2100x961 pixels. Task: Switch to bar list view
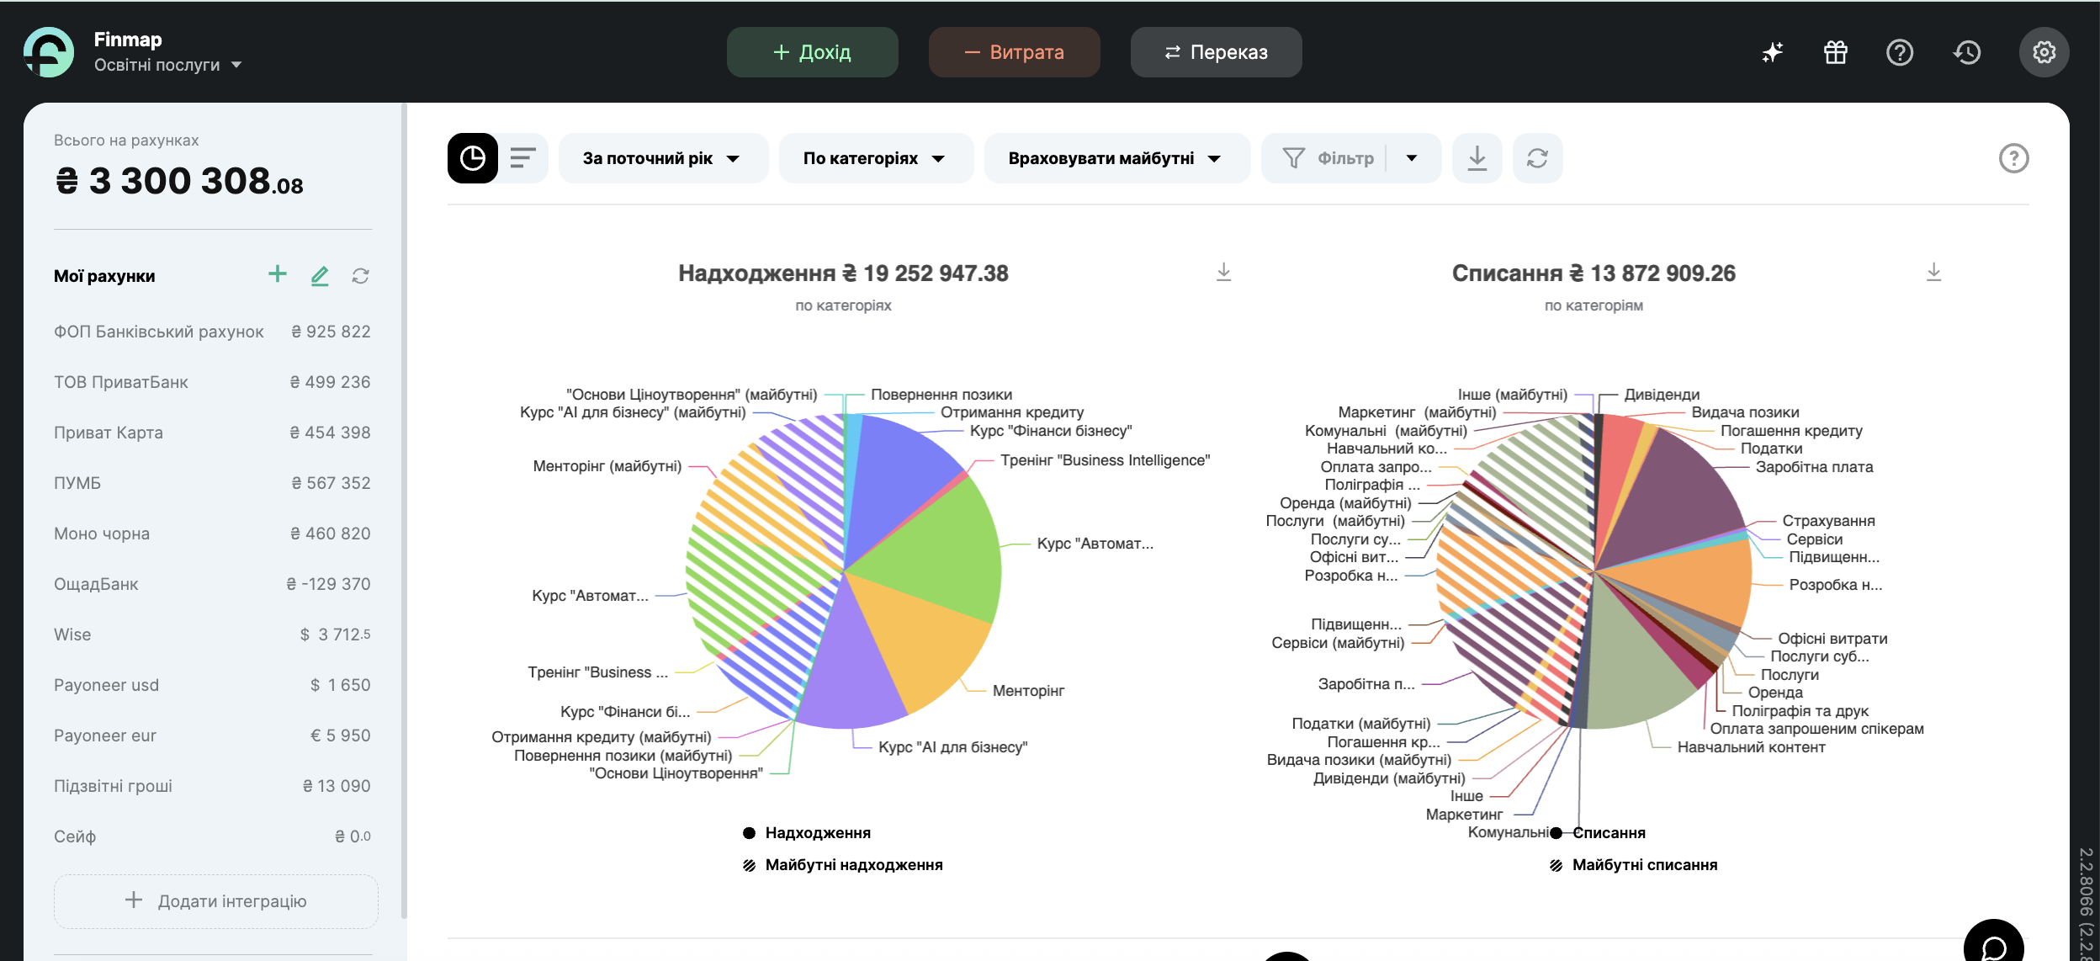pos(522,158)
